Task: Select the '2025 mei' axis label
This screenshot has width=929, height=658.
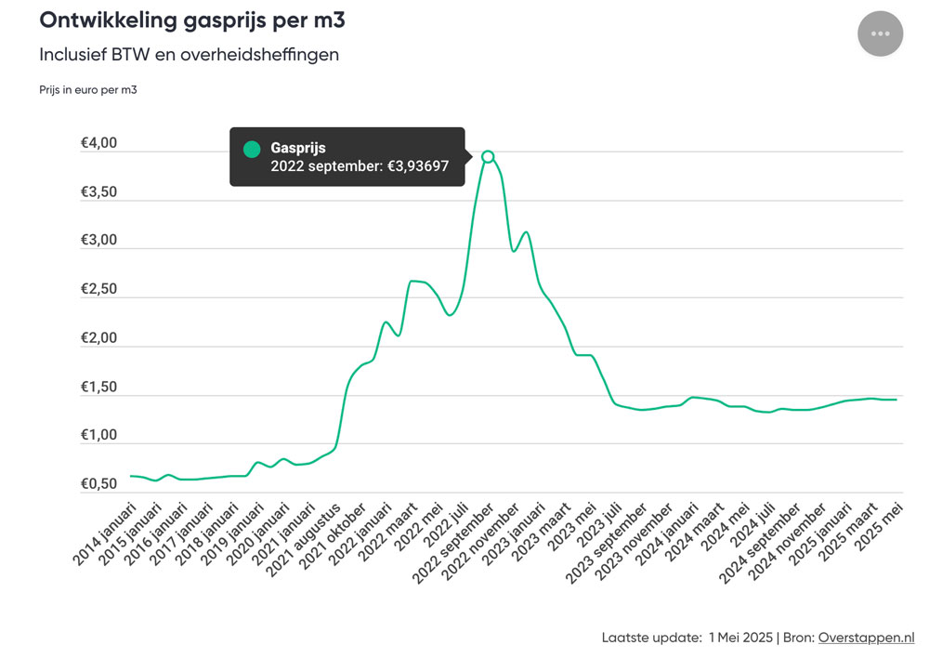Action: (x=879, y=526)
